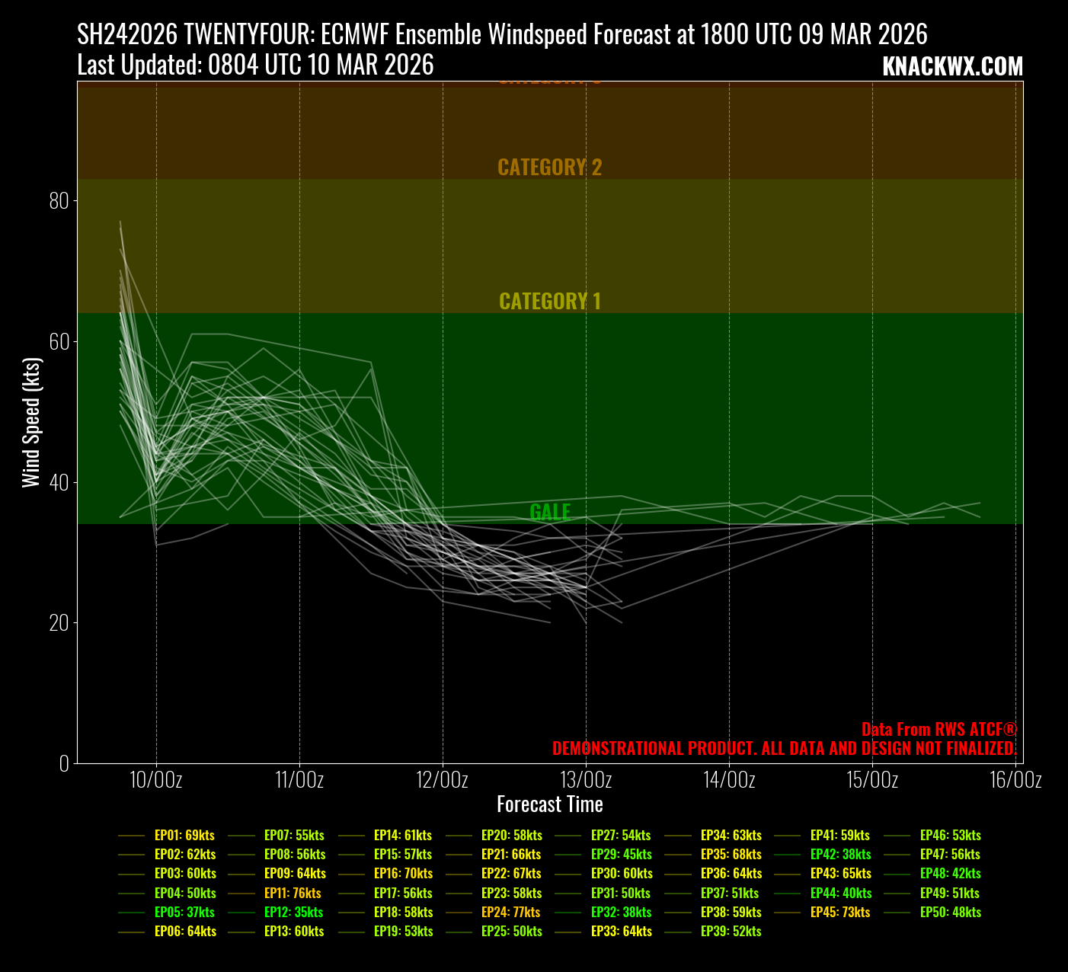Click the 80 knots y-axis tick label
Image resolution: width=1068 pixels, height=972 pixels.
[59, 201]
